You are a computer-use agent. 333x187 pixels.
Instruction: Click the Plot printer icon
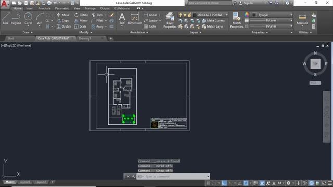point(49,3)
